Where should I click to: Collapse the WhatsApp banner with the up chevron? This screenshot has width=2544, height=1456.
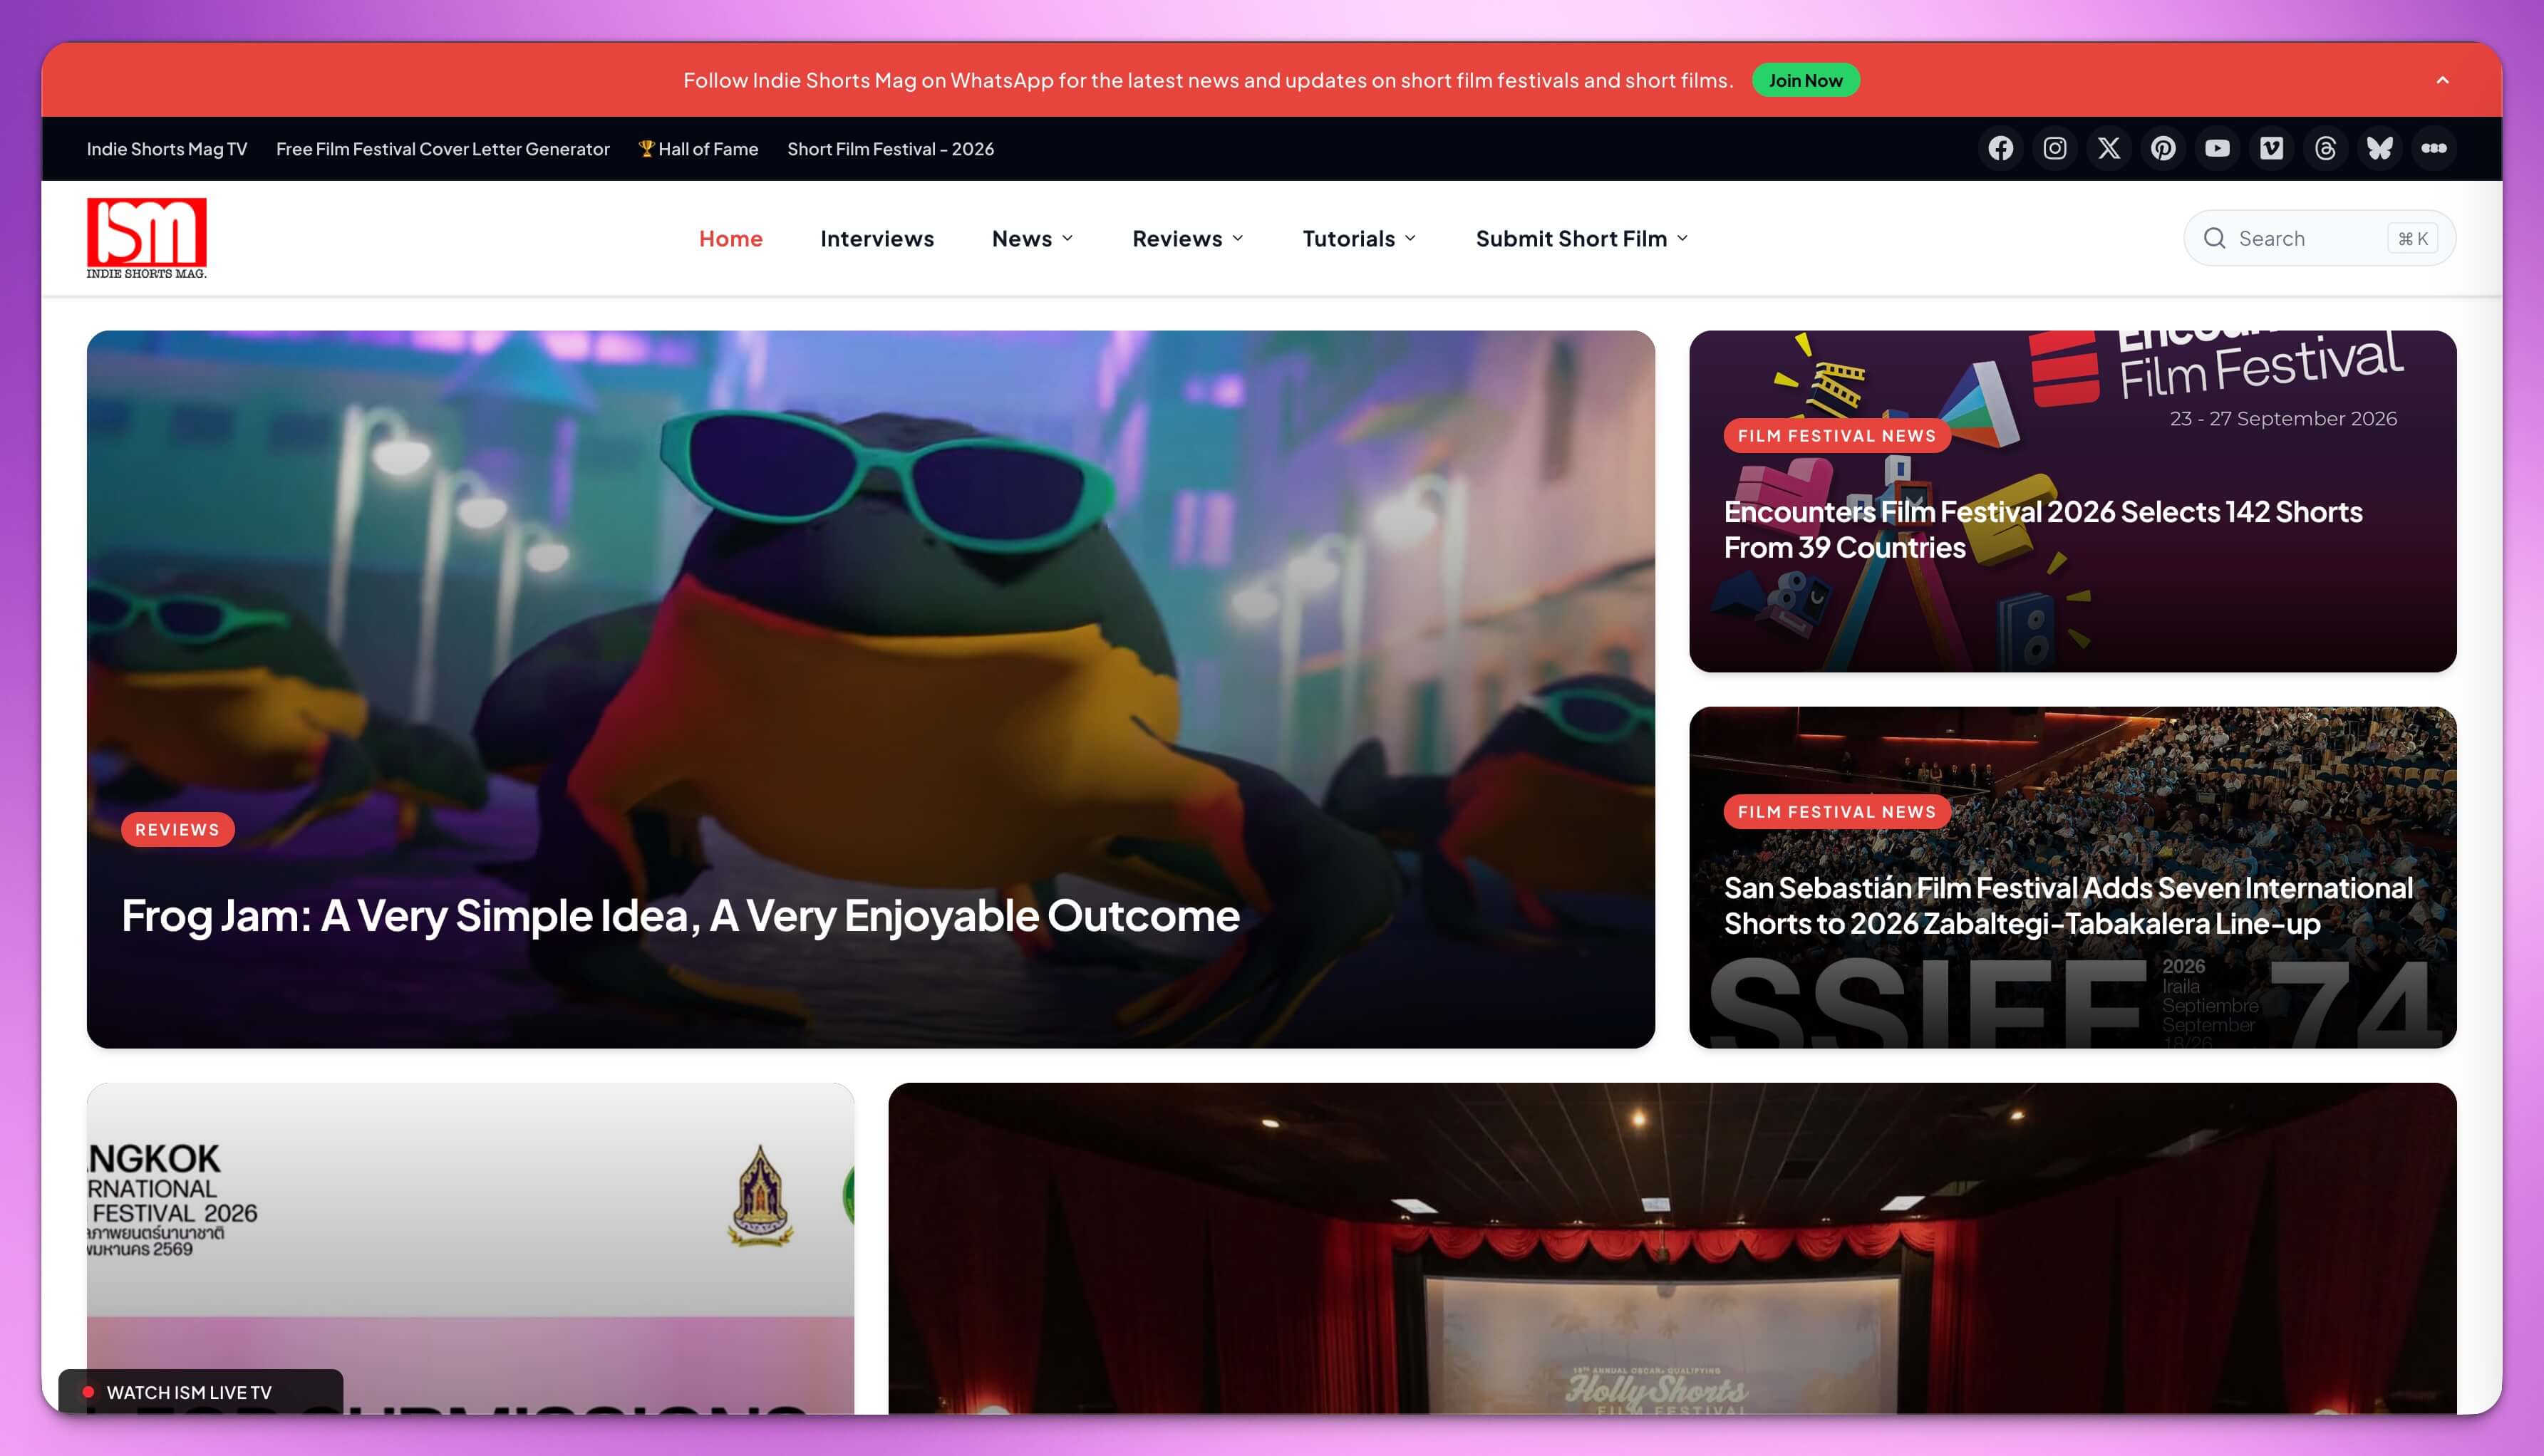[x=2442, y=80]
